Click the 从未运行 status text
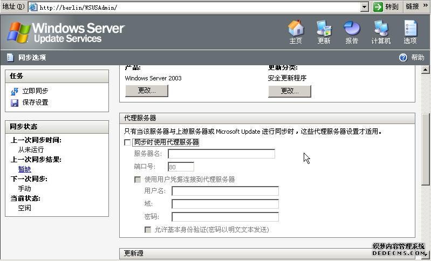The width and height of the screenshot is (431, 261). tap(31, 150)
